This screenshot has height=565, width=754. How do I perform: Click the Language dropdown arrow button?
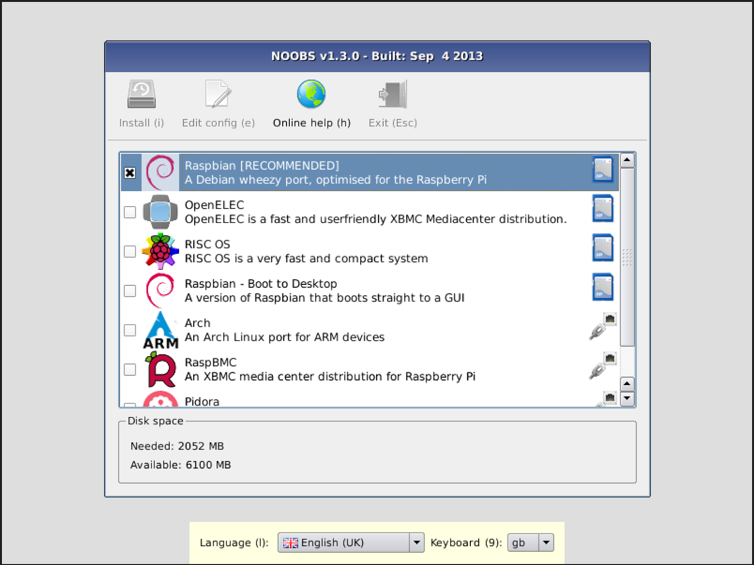tap(417, 542)
